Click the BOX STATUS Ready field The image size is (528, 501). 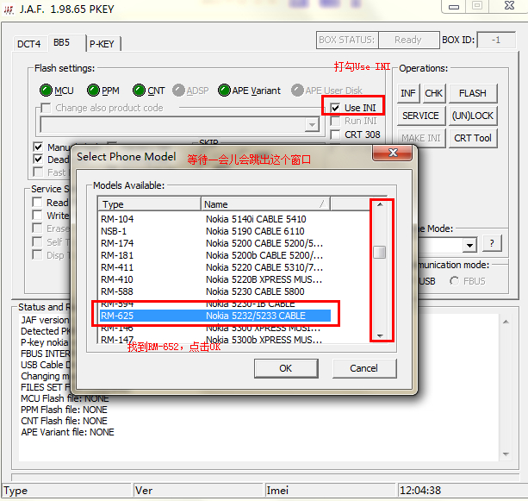(409, 41)
